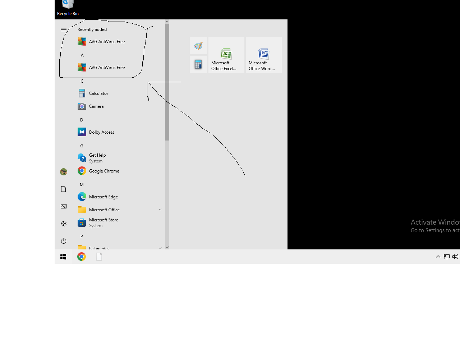Open Documents from Start sidebar
460x345 pixels.
click(x=64, y=189)
